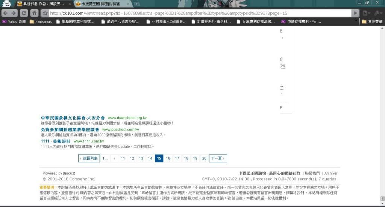Go back with the browser back arrow
This screenshot has width=385, height=207.
coord(6,13)
